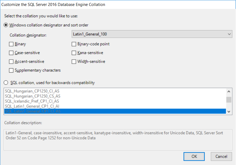Open the Collation designator dropdown
Image resolution: width=236 pixels, height=165 pixels.
point(152,34)
